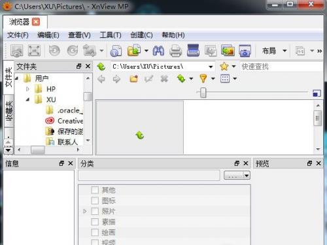The width and height of the screenshot is (327, 245).
Task: Float the 文件夹 panel
Action: coord(79,66)
